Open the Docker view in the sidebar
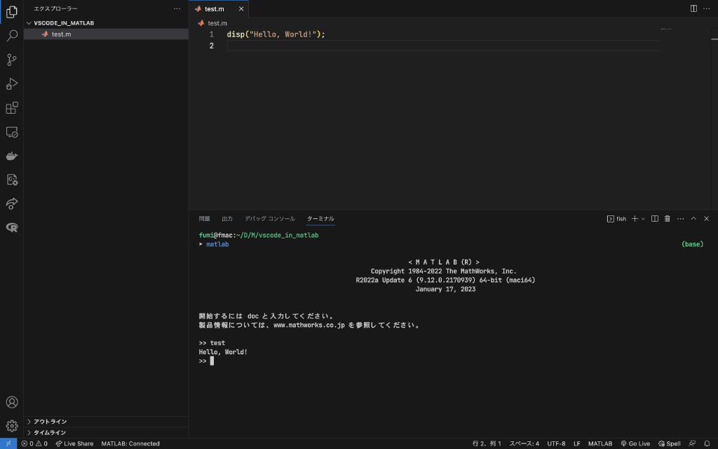The width and height of the screenshot is (718, 449). point(11,156)
